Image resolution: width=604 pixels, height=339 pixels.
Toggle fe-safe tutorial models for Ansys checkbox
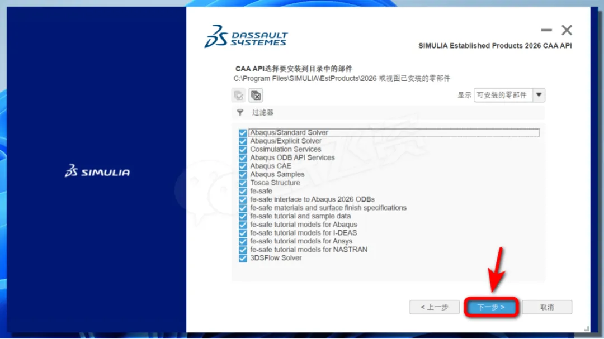click(x=243, y=241)
